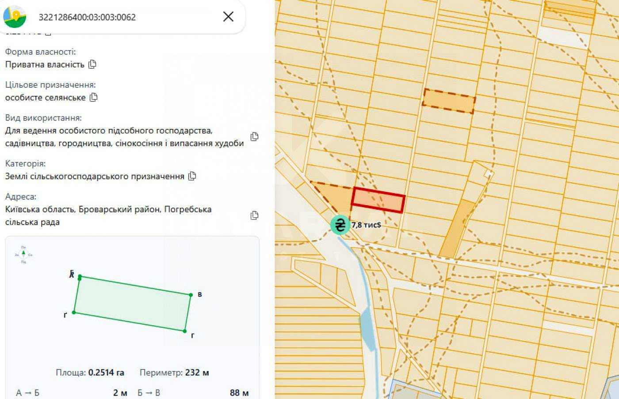Screen dimensions: 619x399
Task: Click the green parcel shape diagram
Action: tap(132, 304)
